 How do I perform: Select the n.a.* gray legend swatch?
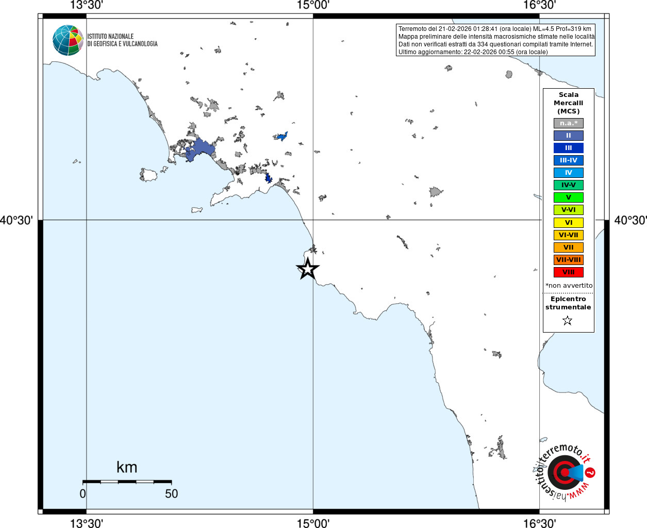[569, 123]
